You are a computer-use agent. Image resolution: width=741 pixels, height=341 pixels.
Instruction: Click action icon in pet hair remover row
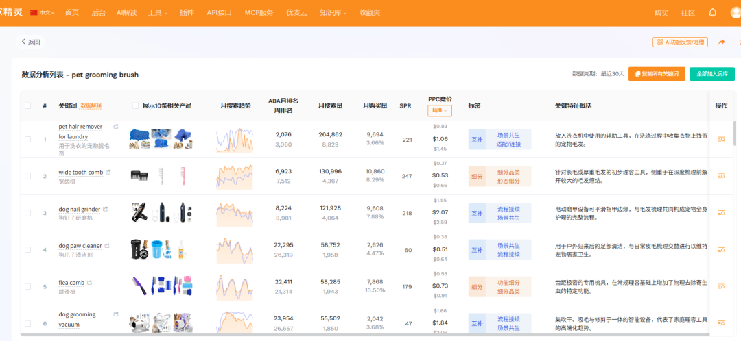click(x=721, y=139)
